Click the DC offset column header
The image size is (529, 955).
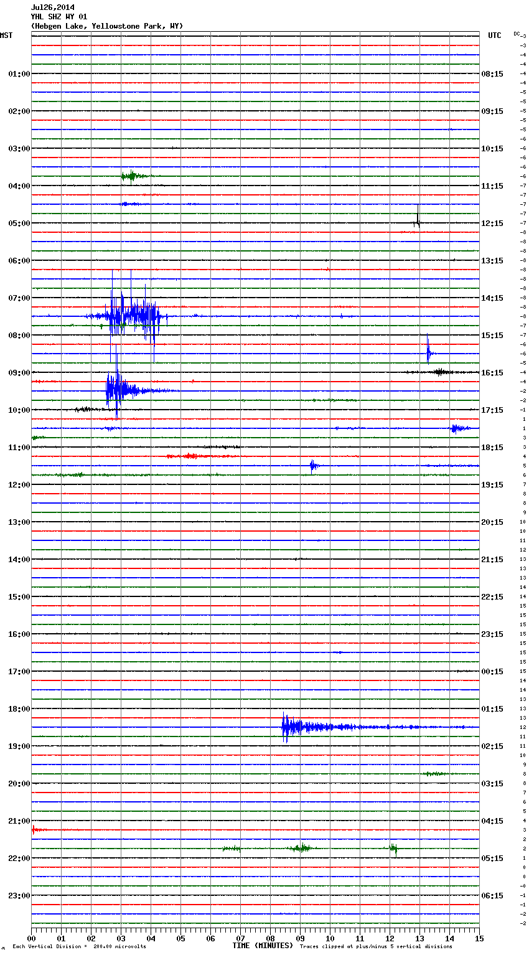click(517, 34)
